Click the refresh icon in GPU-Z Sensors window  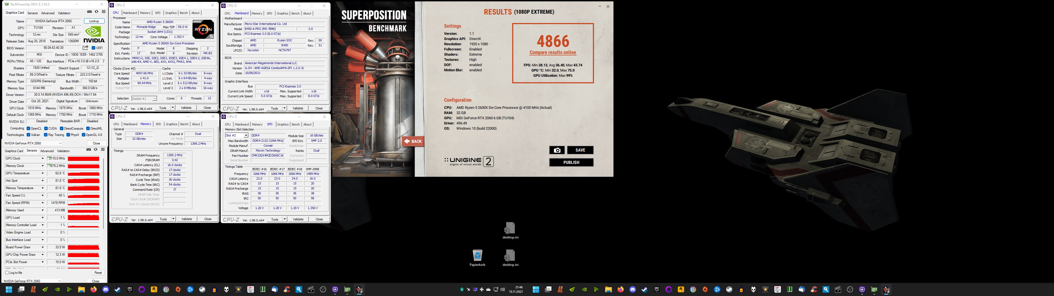tap(96, 150)
